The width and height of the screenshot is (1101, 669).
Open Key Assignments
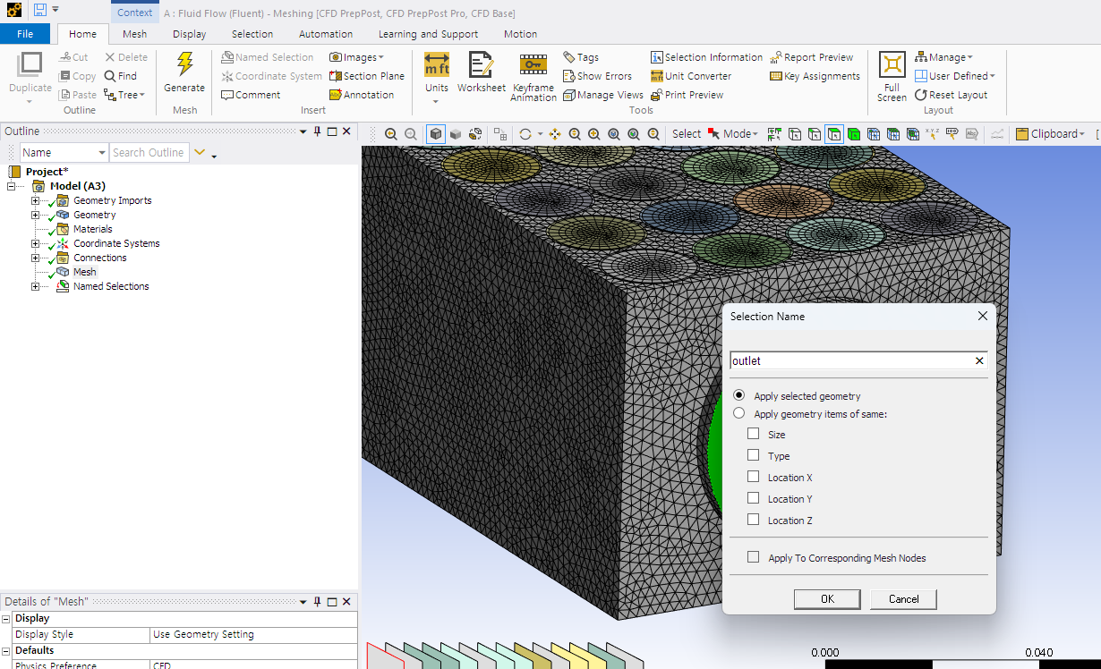pos(815,76)
